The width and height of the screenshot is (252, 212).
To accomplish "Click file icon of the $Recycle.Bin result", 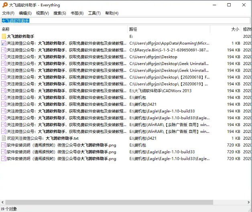I will [x=4, y=50].
